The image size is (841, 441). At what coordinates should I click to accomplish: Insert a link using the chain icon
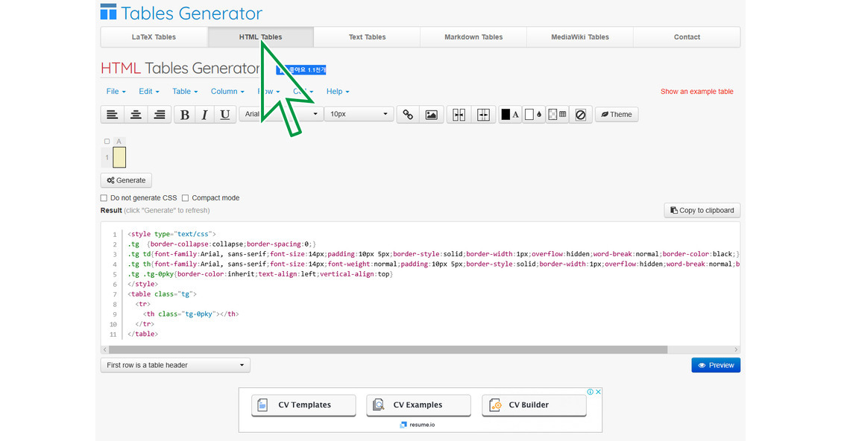click(408, 115)
